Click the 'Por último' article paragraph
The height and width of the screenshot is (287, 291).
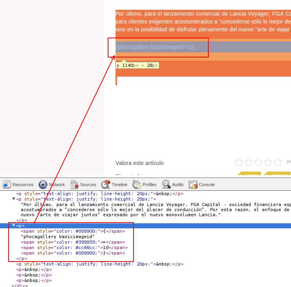(x=203, y=22)
